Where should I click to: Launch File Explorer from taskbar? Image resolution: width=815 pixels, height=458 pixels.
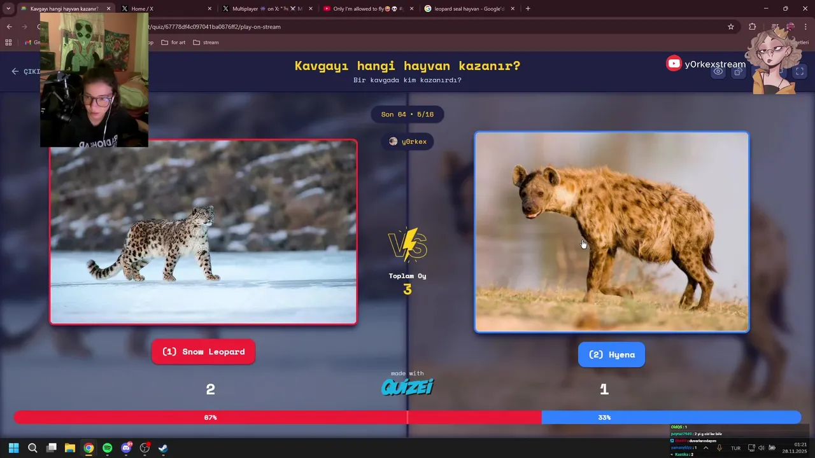70,448
